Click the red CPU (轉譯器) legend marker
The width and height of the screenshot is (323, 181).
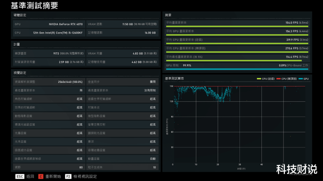click(279, 79)
